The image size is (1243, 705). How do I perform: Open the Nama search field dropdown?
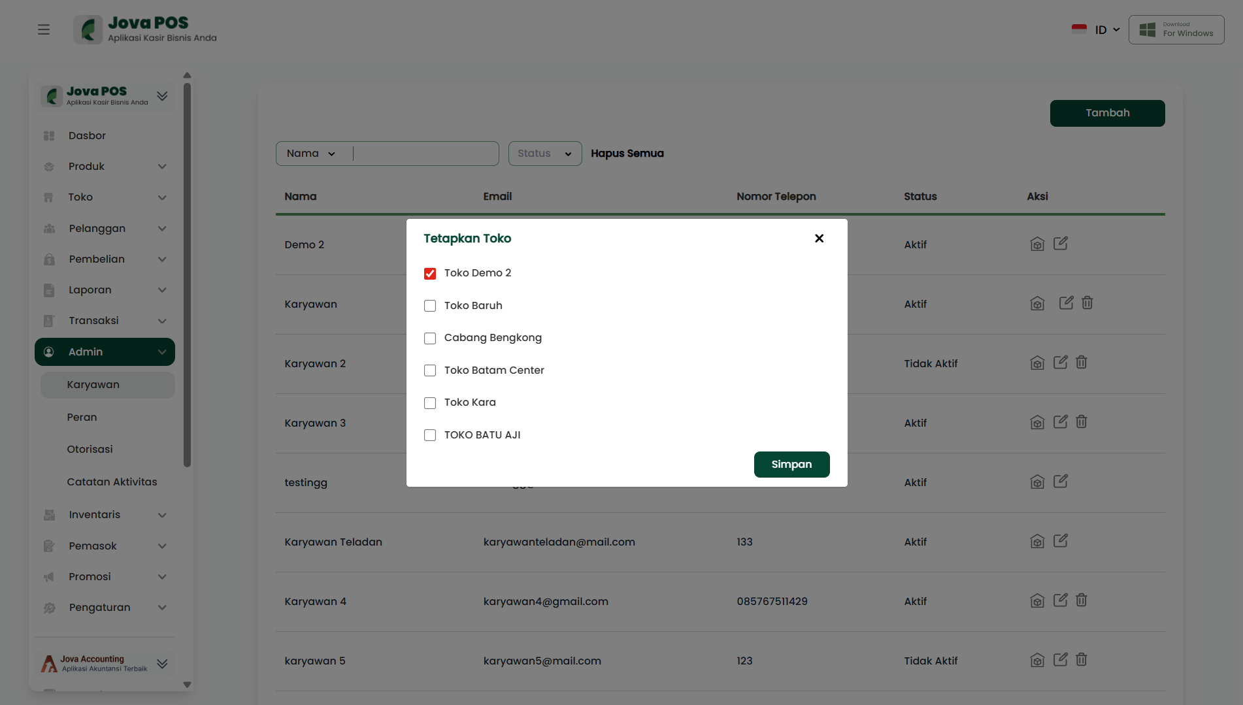311,154
